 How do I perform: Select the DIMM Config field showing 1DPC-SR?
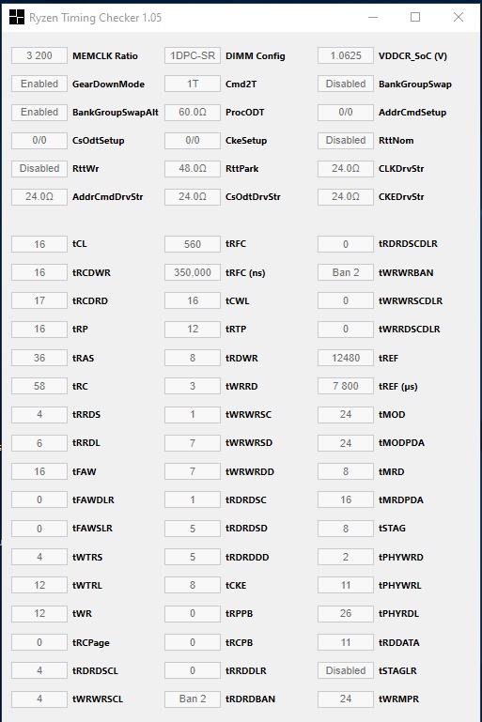pos(193,55)
